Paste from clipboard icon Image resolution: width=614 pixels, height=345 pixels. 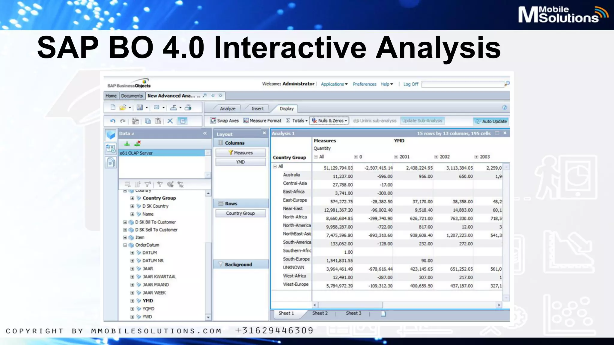pyautogui.click(x=158, y=121)
